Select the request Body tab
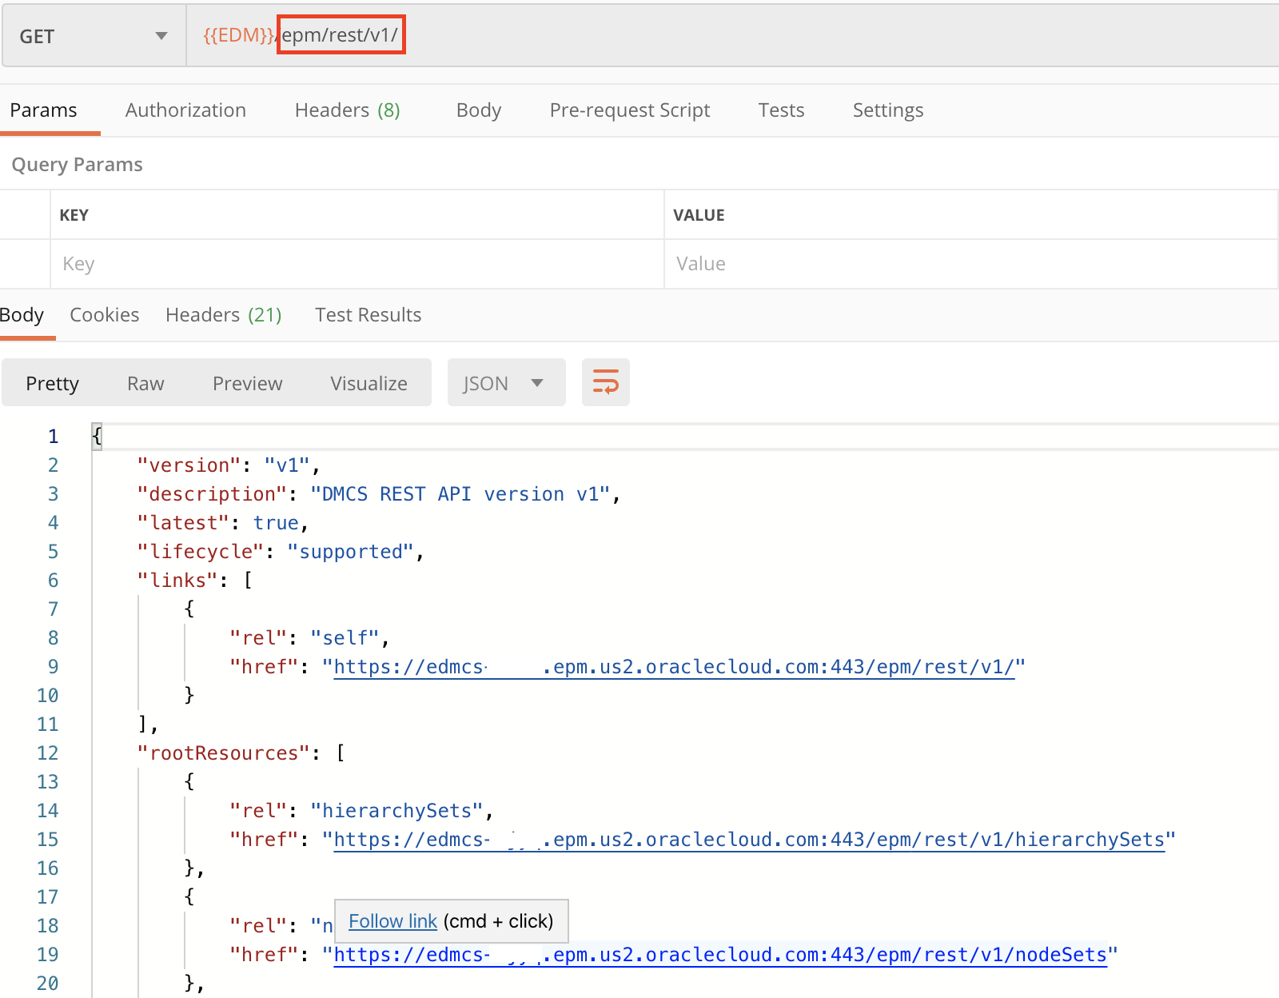1279x998 pixels. coord(478,110)
